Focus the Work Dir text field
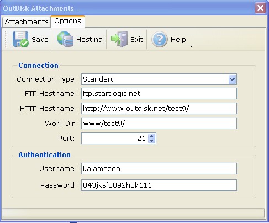The height and width of the screenshot is (223, 269). coord(159,123)
